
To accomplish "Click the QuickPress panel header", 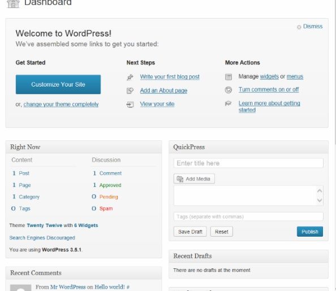I will pos(248,147).
